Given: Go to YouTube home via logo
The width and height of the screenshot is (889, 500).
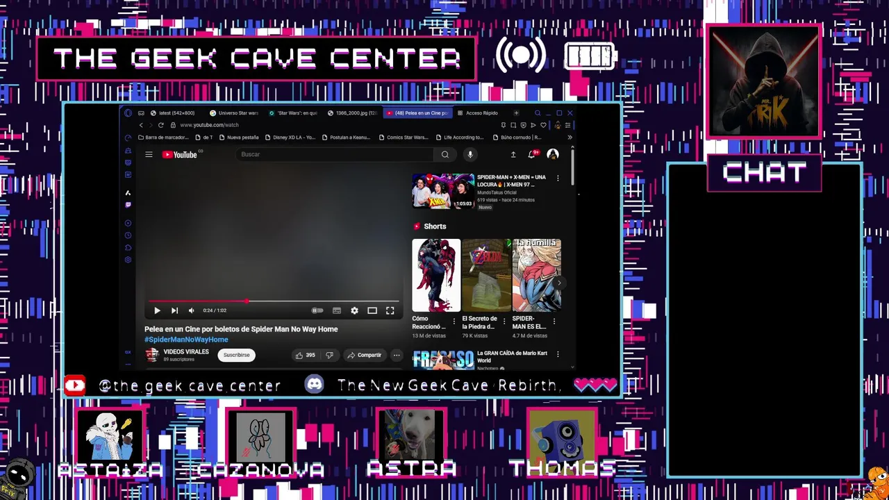Looking at the screenshot, I should click(181, 155).
